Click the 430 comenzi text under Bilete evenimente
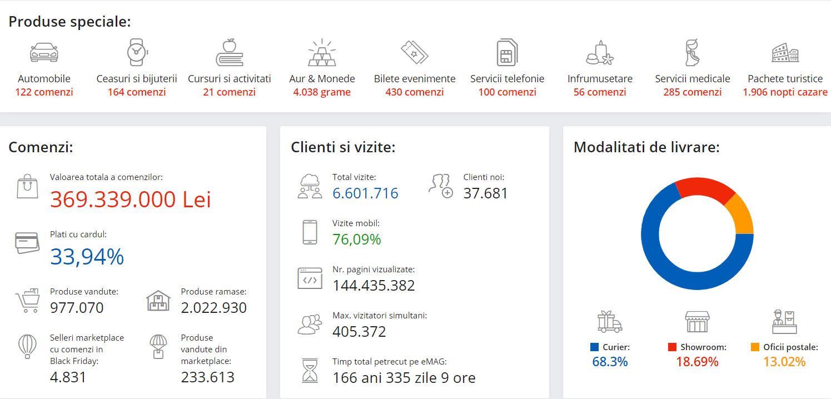This screenshot has height=399, width=831. tap(415, 92)
